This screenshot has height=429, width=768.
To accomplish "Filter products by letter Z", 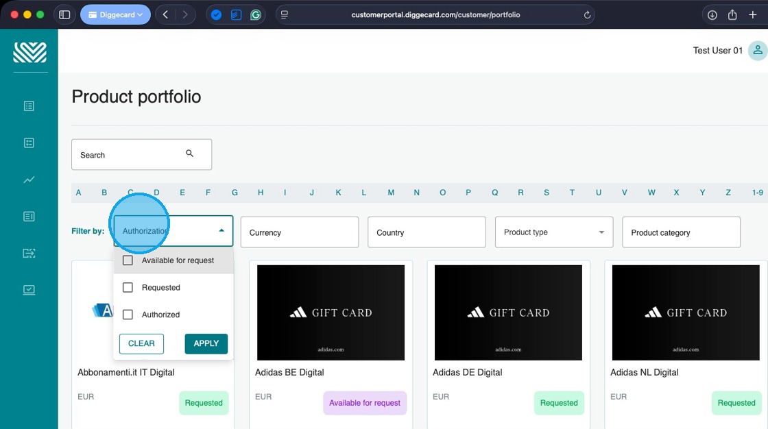I will tap(728, 193).
